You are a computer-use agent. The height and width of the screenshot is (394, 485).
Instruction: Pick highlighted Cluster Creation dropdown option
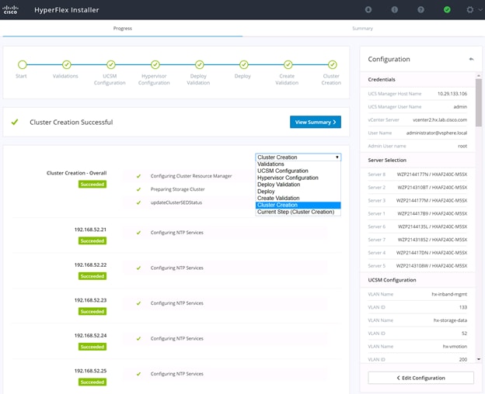[x=298, y=206]
